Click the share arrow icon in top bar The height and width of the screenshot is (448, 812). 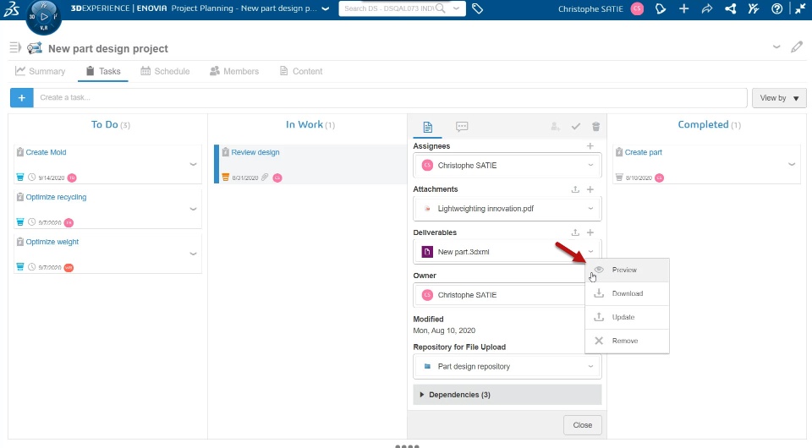[707, 9]
